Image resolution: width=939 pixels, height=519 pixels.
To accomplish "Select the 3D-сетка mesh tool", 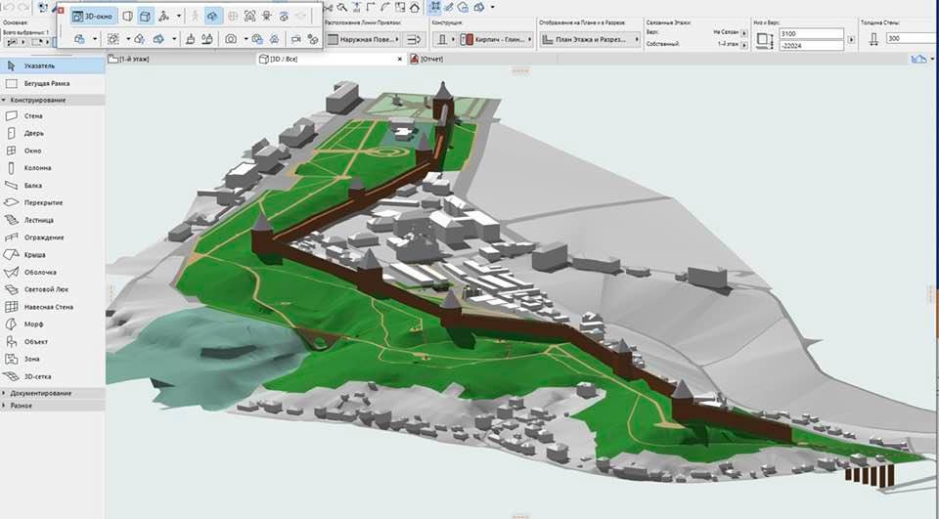I will coord(53,376).
